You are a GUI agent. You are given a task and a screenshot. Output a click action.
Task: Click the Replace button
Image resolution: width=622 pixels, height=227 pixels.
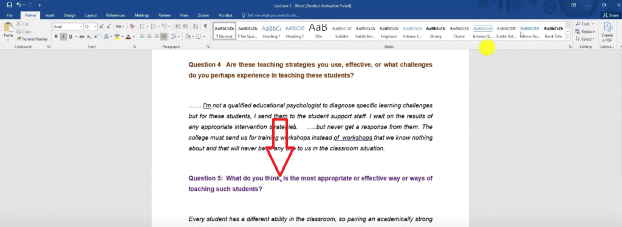[585, 31]
